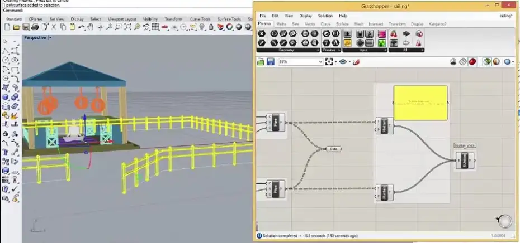The width and height of the screenshot is (520, 243).
Task: Click the Text T tool in Rhino sidebar
Action: [x=6, y=152]
